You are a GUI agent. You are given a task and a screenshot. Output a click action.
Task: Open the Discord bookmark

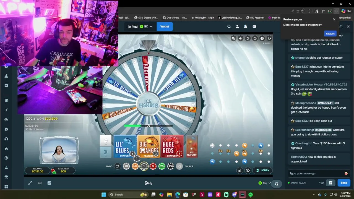[x=146, y=18]
